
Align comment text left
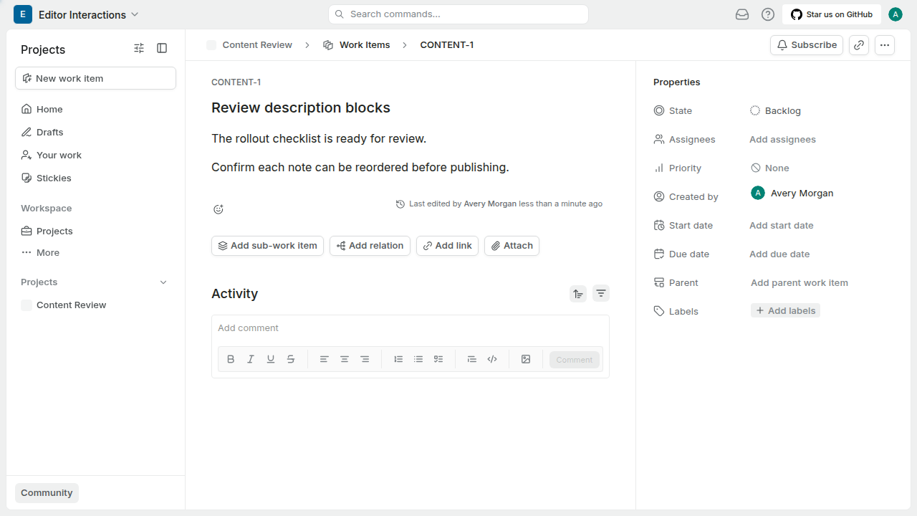tap(325, 359)
